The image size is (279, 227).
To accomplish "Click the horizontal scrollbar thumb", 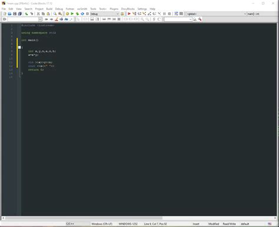I will 84,218.
